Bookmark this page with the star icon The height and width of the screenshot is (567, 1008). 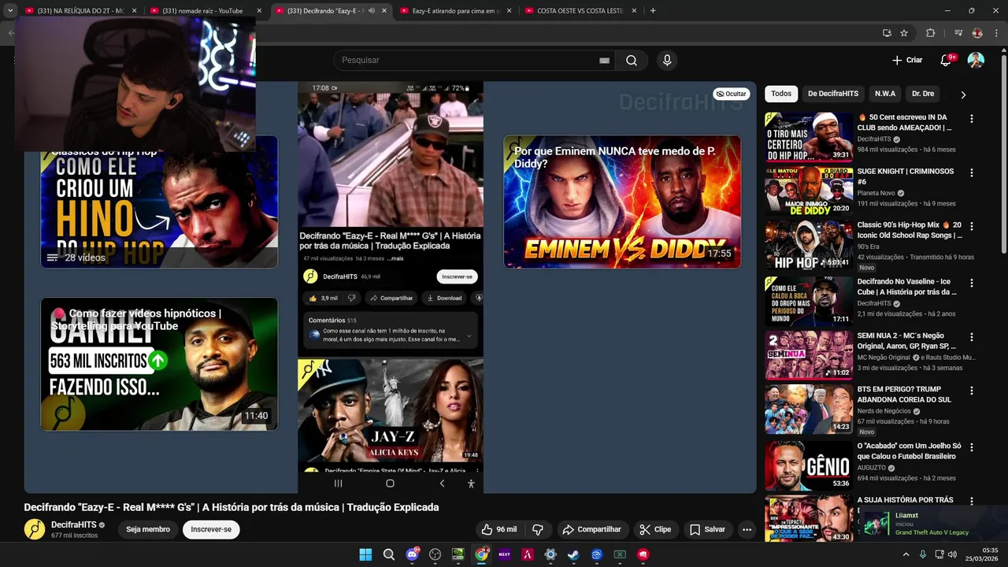point(904,33)
